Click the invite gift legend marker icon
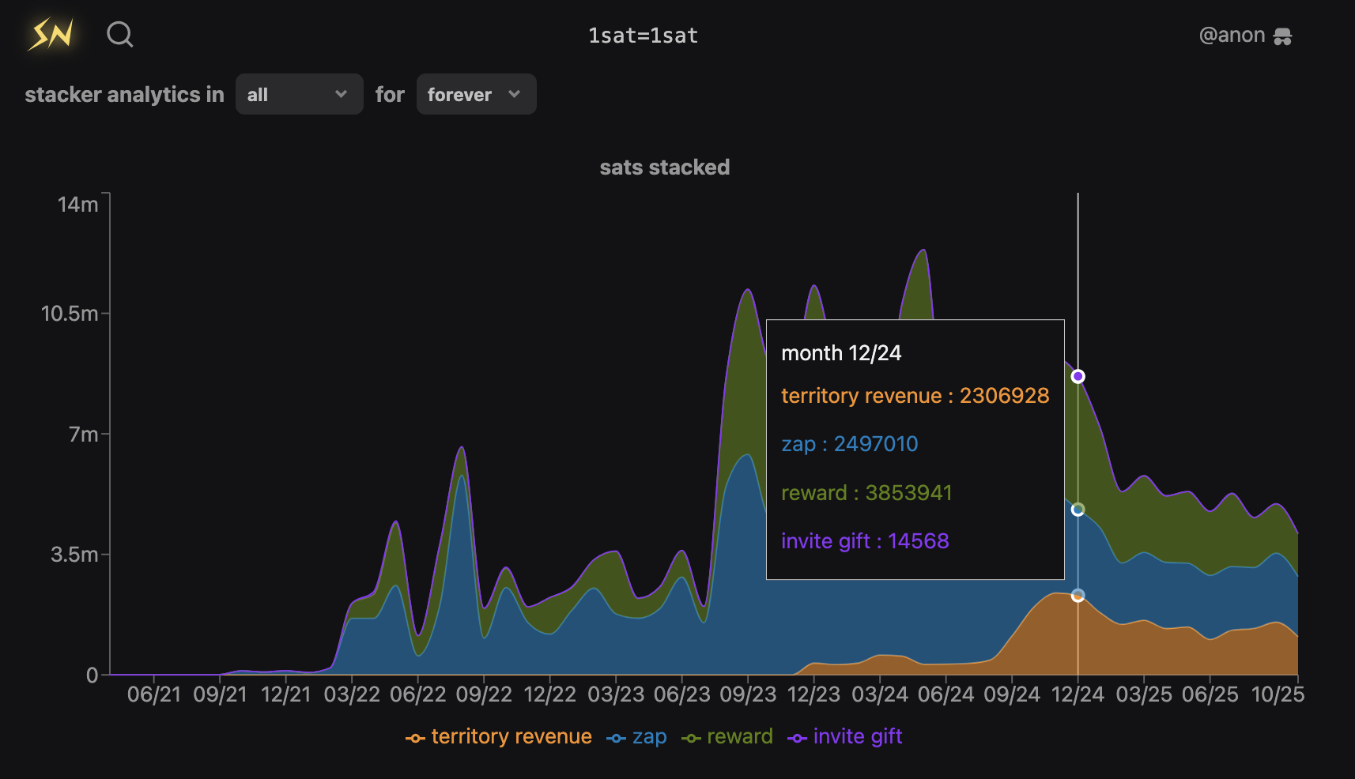The image size is (1355, 779). [x=797, y=738]
